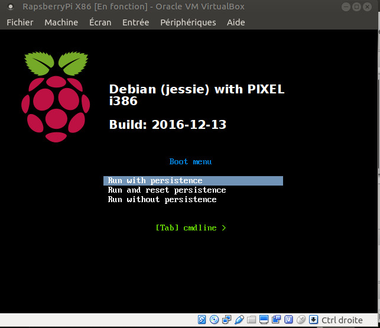
Task: Open the network adapters indicator icon
Action: (x=227, y=320)
